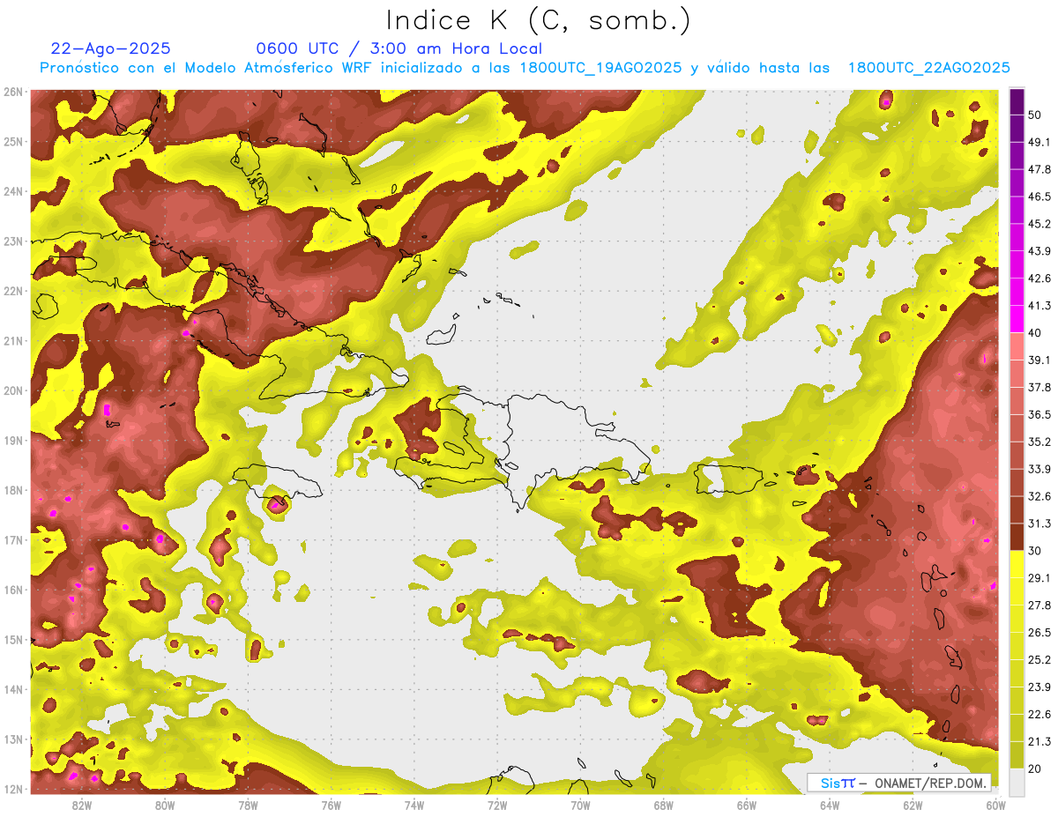Select the dark brown swatch between 30 and 31.3

tap(1017, 538)
